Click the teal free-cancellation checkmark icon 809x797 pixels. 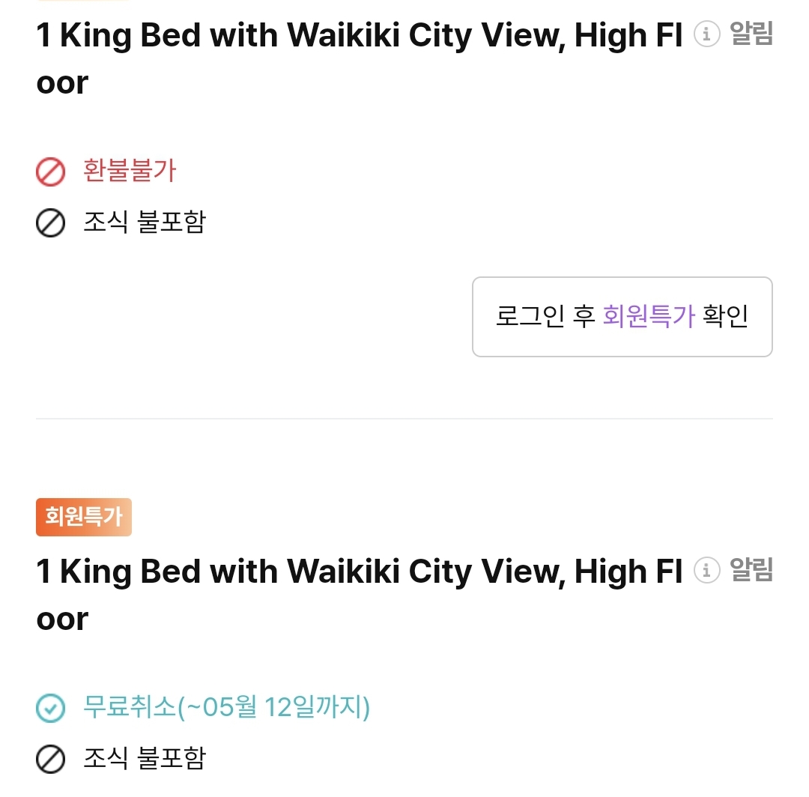point(51,708)
